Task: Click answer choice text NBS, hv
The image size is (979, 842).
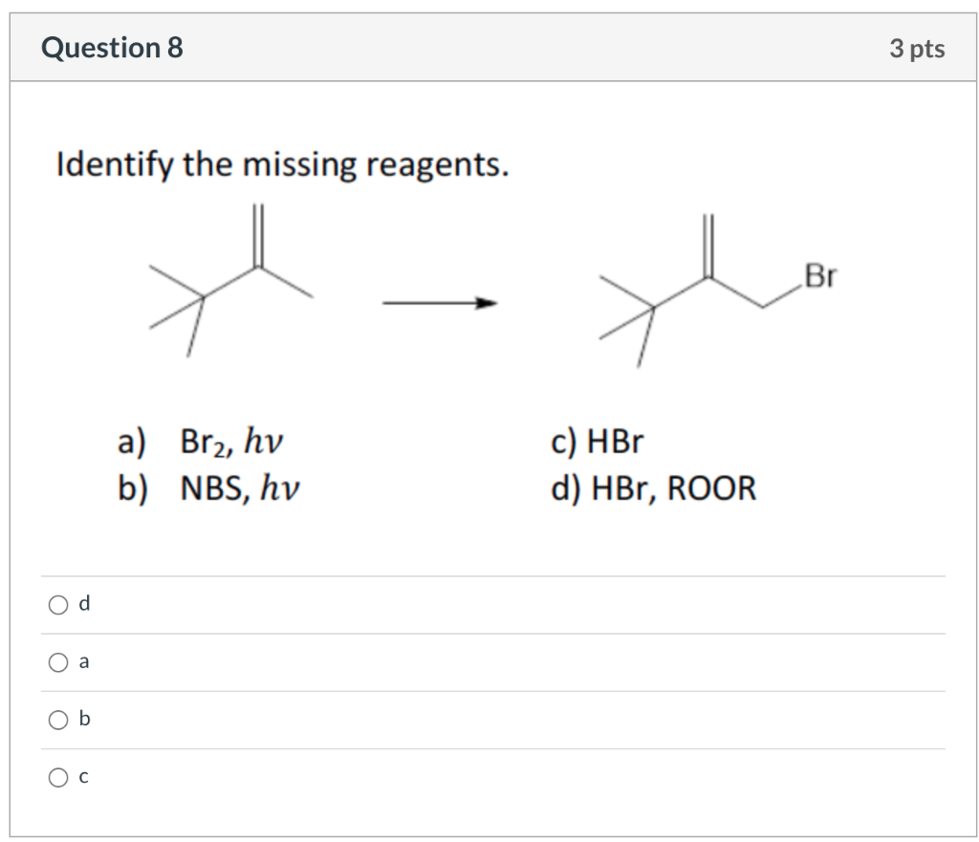Action: click(241, 487)
